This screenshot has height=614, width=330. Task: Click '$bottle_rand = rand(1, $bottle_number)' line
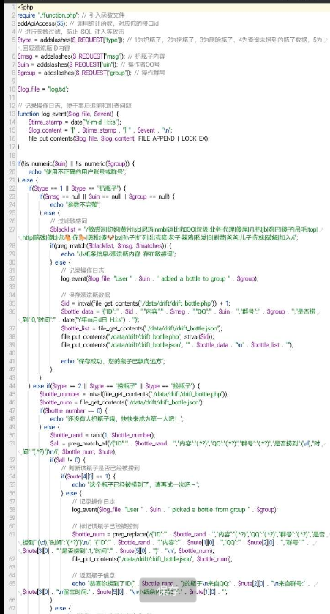[103, 435]
